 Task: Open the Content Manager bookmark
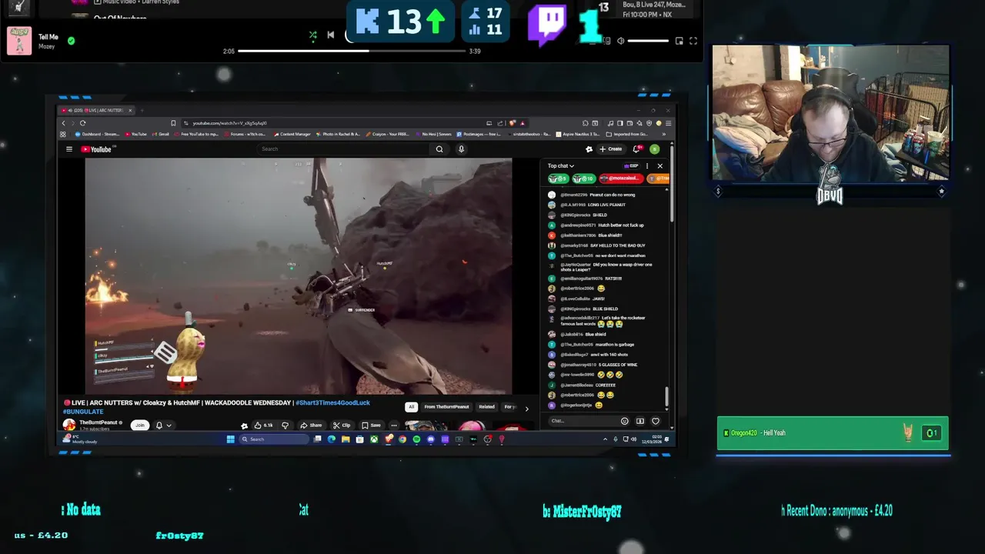click(292, 134)
